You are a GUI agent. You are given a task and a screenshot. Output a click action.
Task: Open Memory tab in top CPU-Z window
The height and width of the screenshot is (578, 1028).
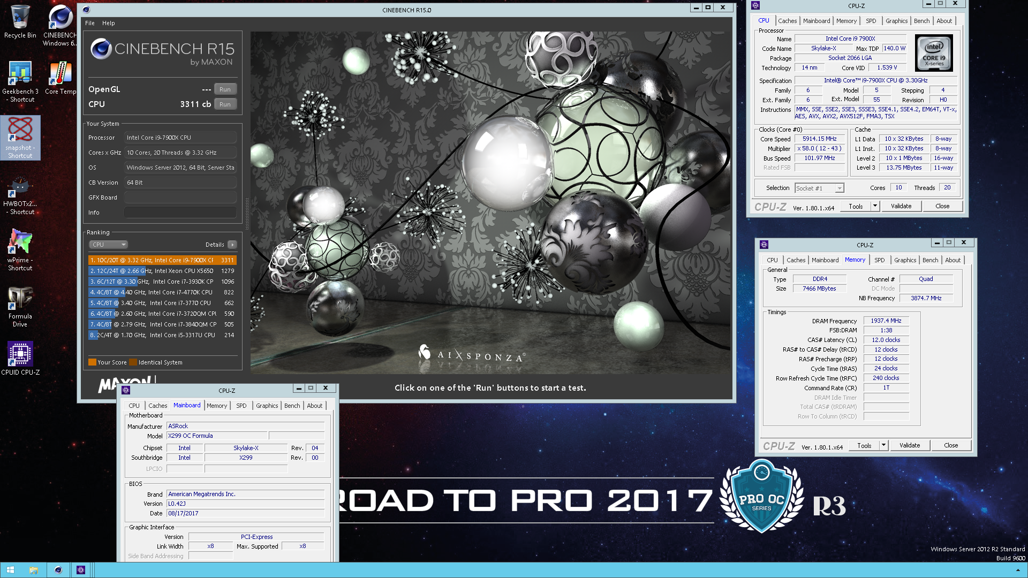tap(846, 21)
